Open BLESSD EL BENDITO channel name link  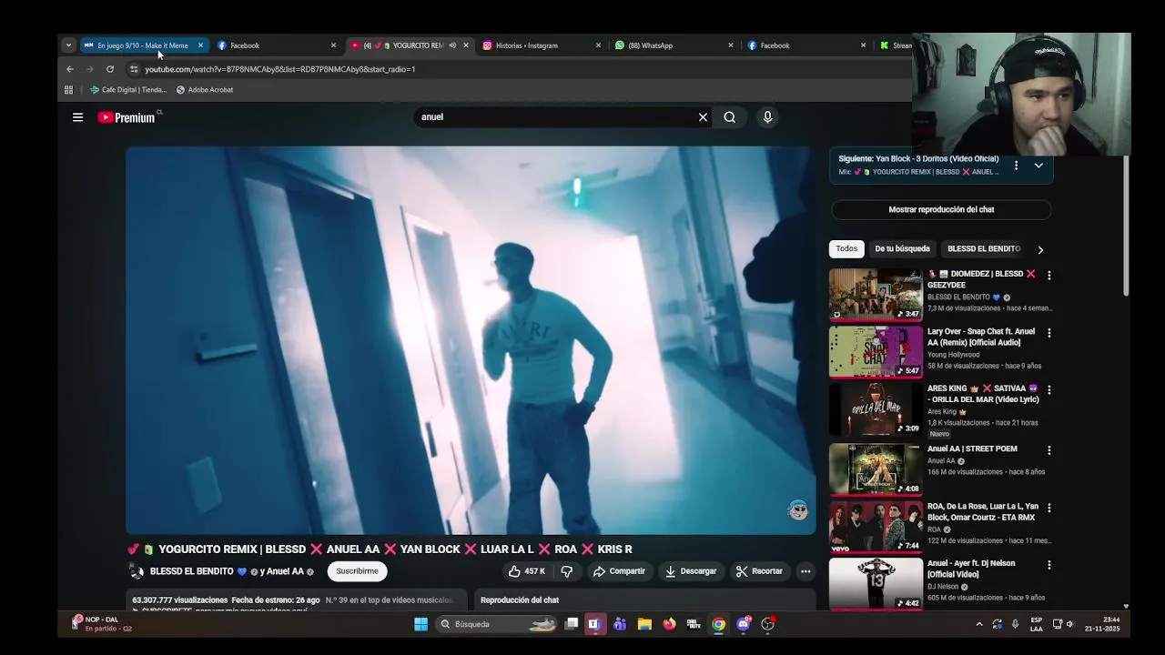pos(191,571)
